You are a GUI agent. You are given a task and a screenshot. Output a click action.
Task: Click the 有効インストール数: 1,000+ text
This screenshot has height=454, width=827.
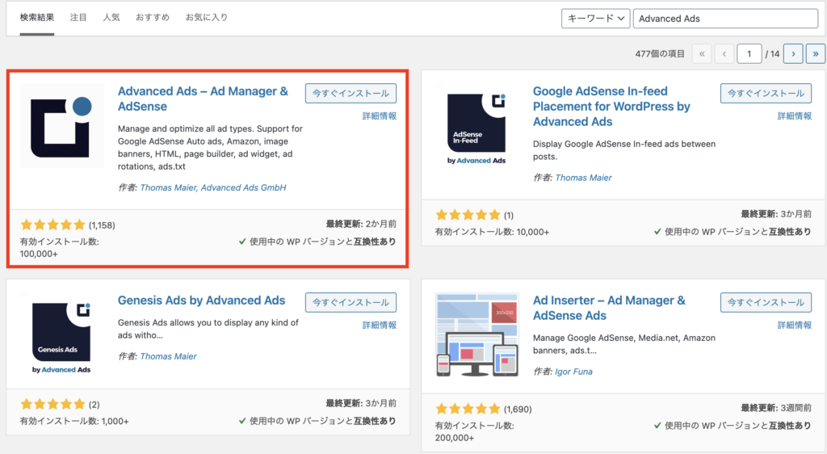74,422
